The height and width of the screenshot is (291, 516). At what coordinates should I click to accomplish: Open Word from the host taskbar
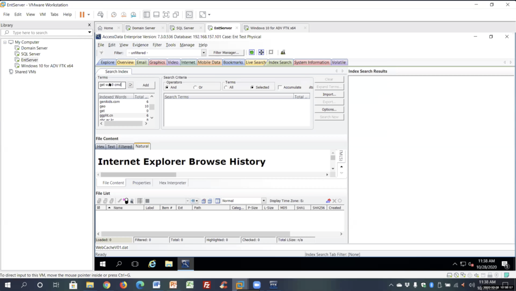156,285
